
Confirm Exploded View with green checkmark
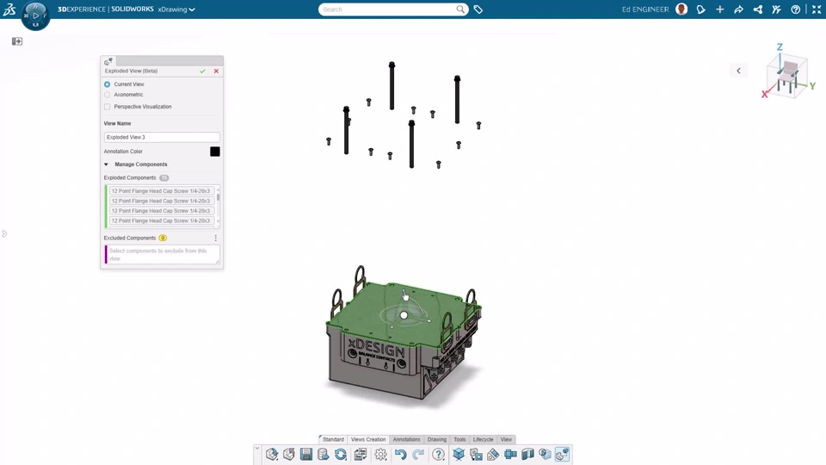click(202, 71)
